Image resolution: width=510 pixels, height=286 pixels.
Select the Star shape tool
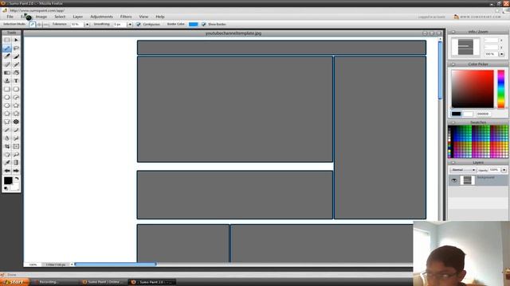(16, 106)
